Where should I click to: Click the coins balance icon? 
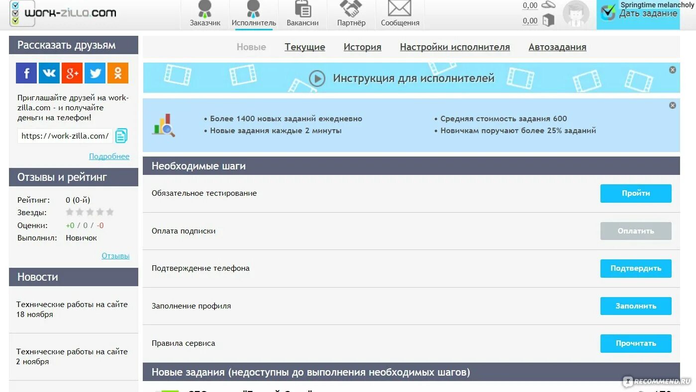point(548,5)
